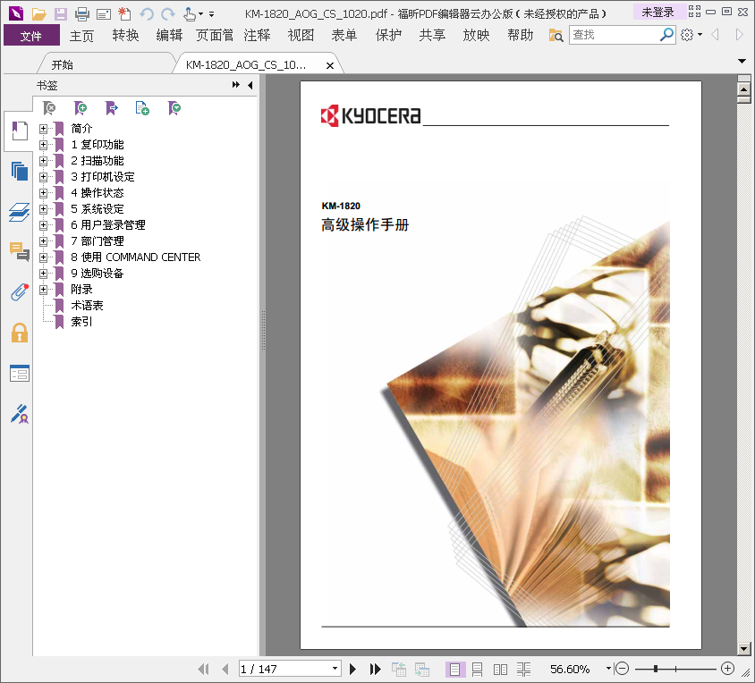Click the magnifier search icon

coord(666,35)
